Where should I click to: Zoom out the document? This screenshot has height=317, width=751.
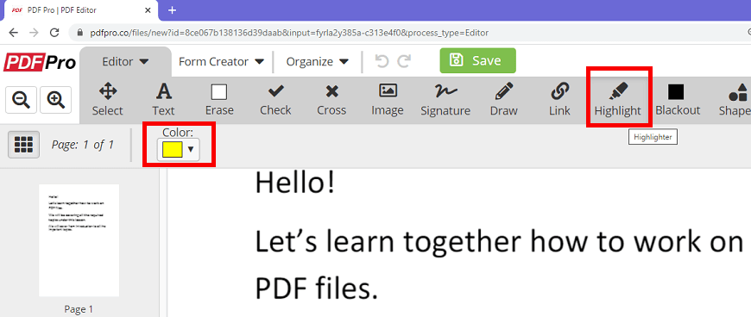pyautogui.click(x=21, y=99)
